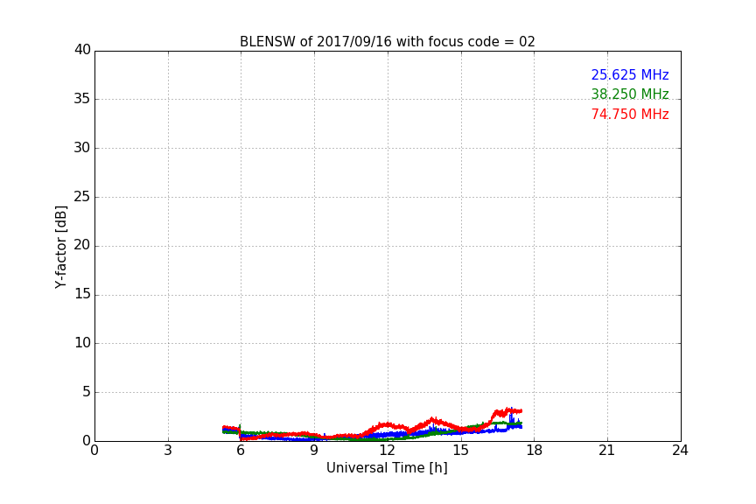The width and height of the screenshot is (756, 504).
Task: Click the x-axis tick label 9
Action: (314, 451)
